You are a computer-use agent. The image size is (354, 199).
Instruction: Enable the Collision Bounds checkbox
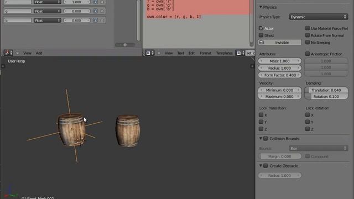(265, 139)
